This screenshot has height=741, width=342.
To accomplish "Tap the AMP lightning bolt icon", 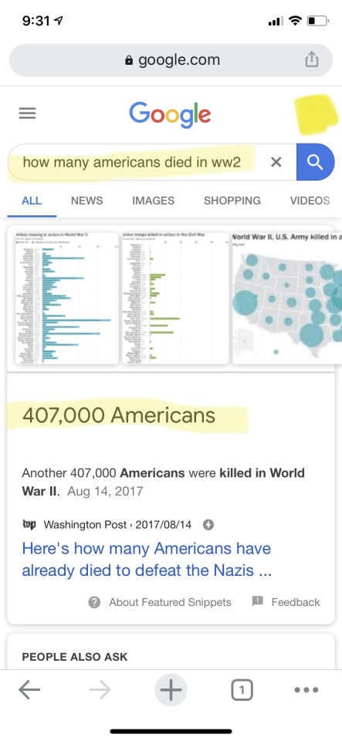I will (x=208, y=525).
